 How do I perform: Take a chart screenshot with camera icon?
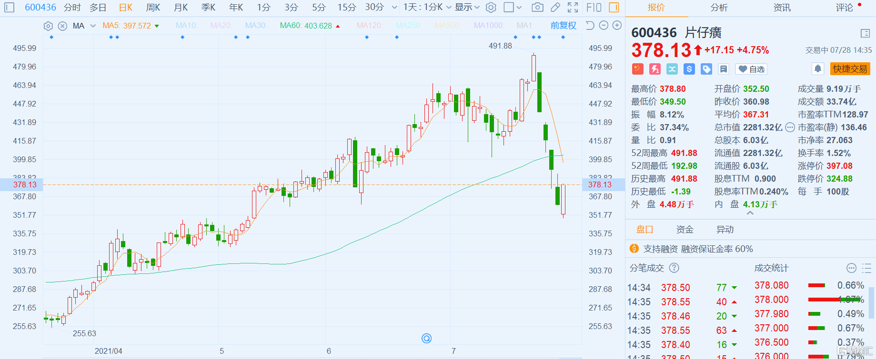pyautogui.click(x=537, y=8)
